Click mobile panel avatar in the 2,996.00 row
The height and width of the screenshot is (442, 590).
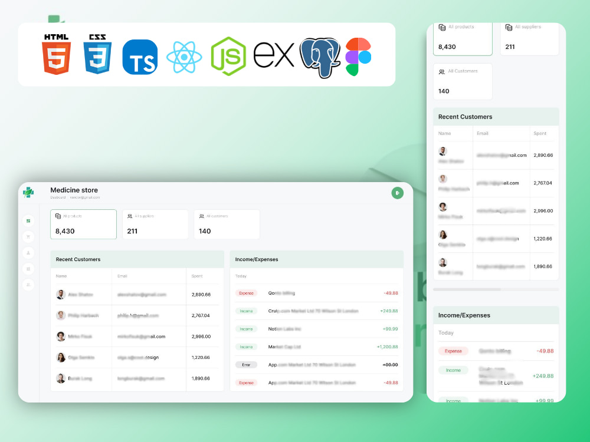[x=443, y=207]
